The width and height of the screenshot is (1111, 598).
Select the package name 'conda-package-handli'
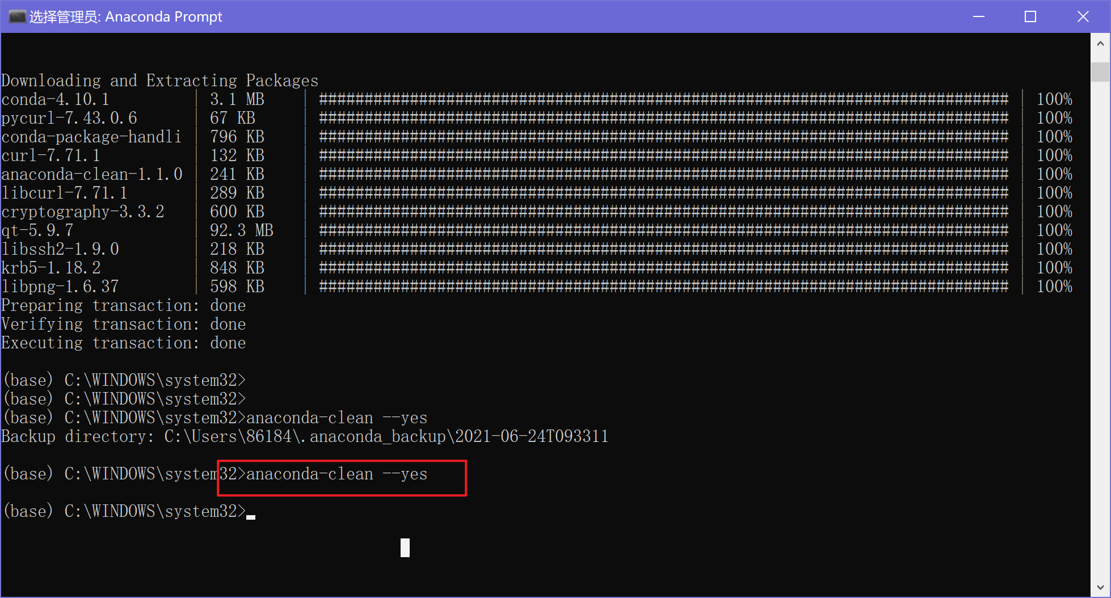pyautogui.click(x=91, y=137)
